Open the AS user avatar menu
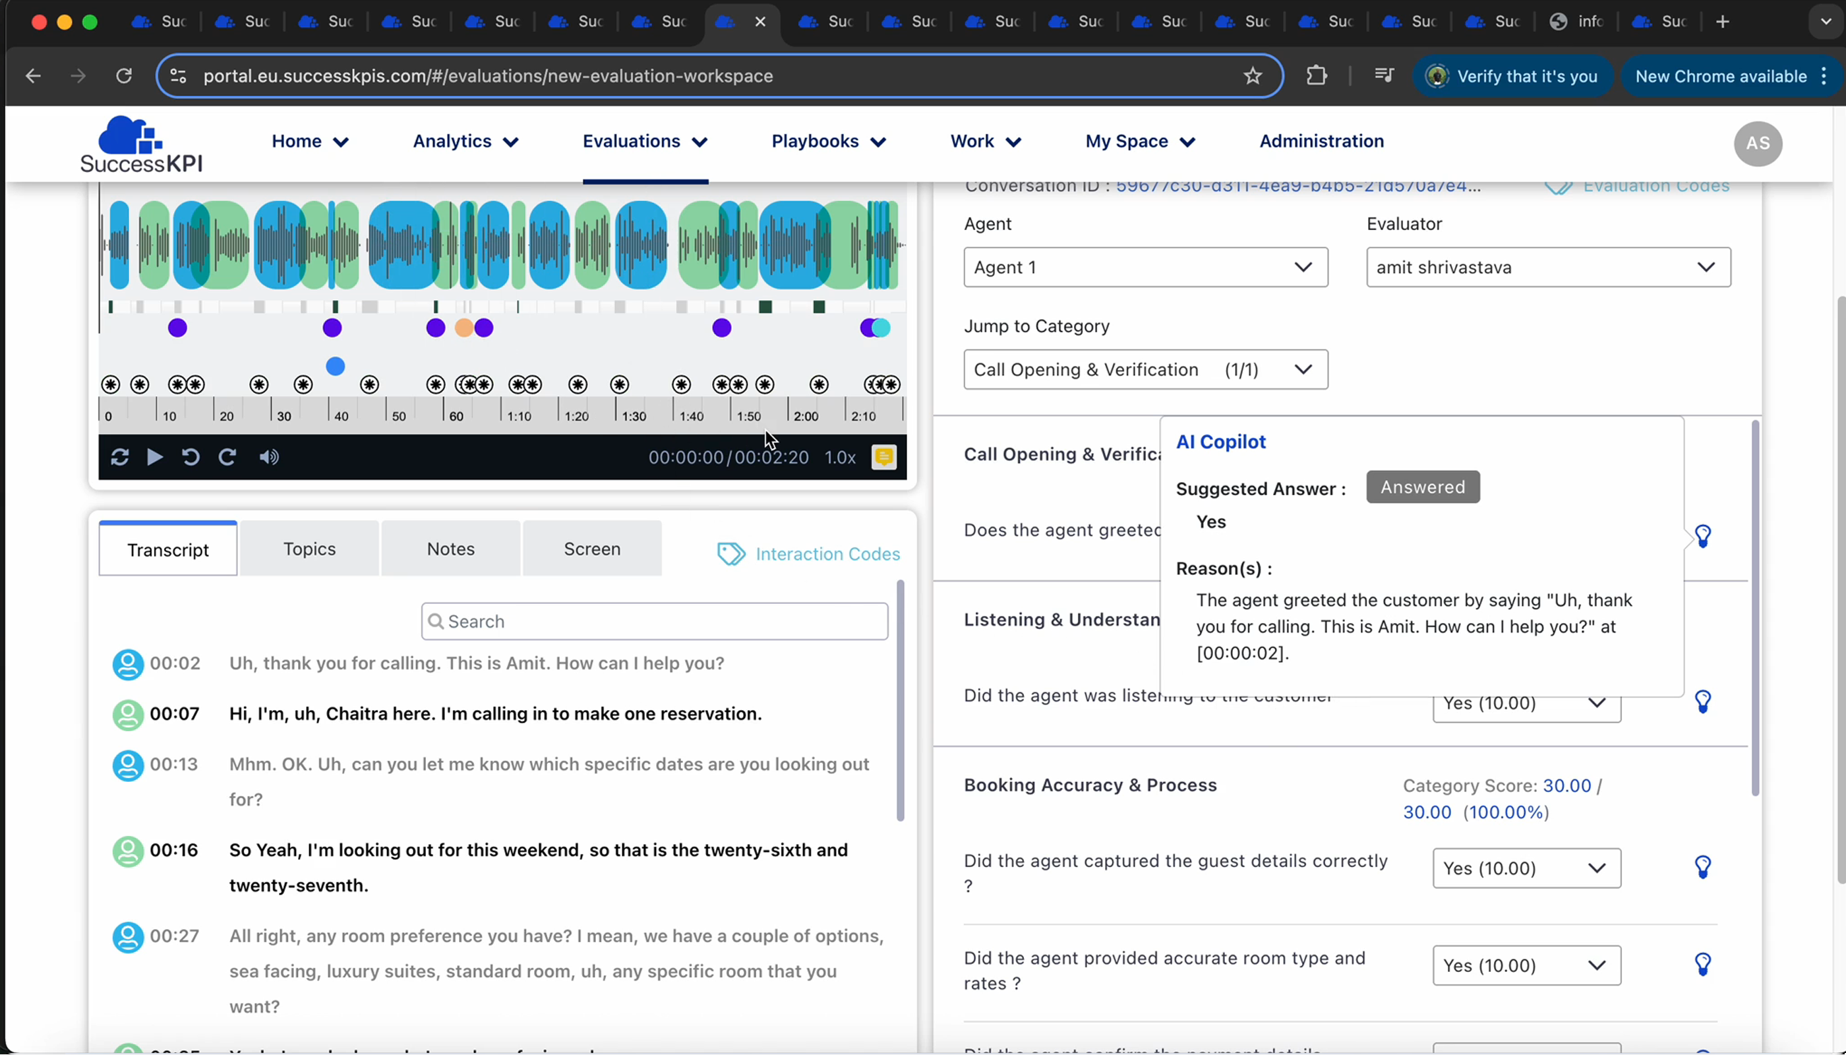 point(1758,144)
